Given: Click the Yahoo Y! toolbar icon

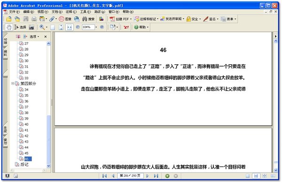Looking at the screenshot, I should (x=126, y=27).
